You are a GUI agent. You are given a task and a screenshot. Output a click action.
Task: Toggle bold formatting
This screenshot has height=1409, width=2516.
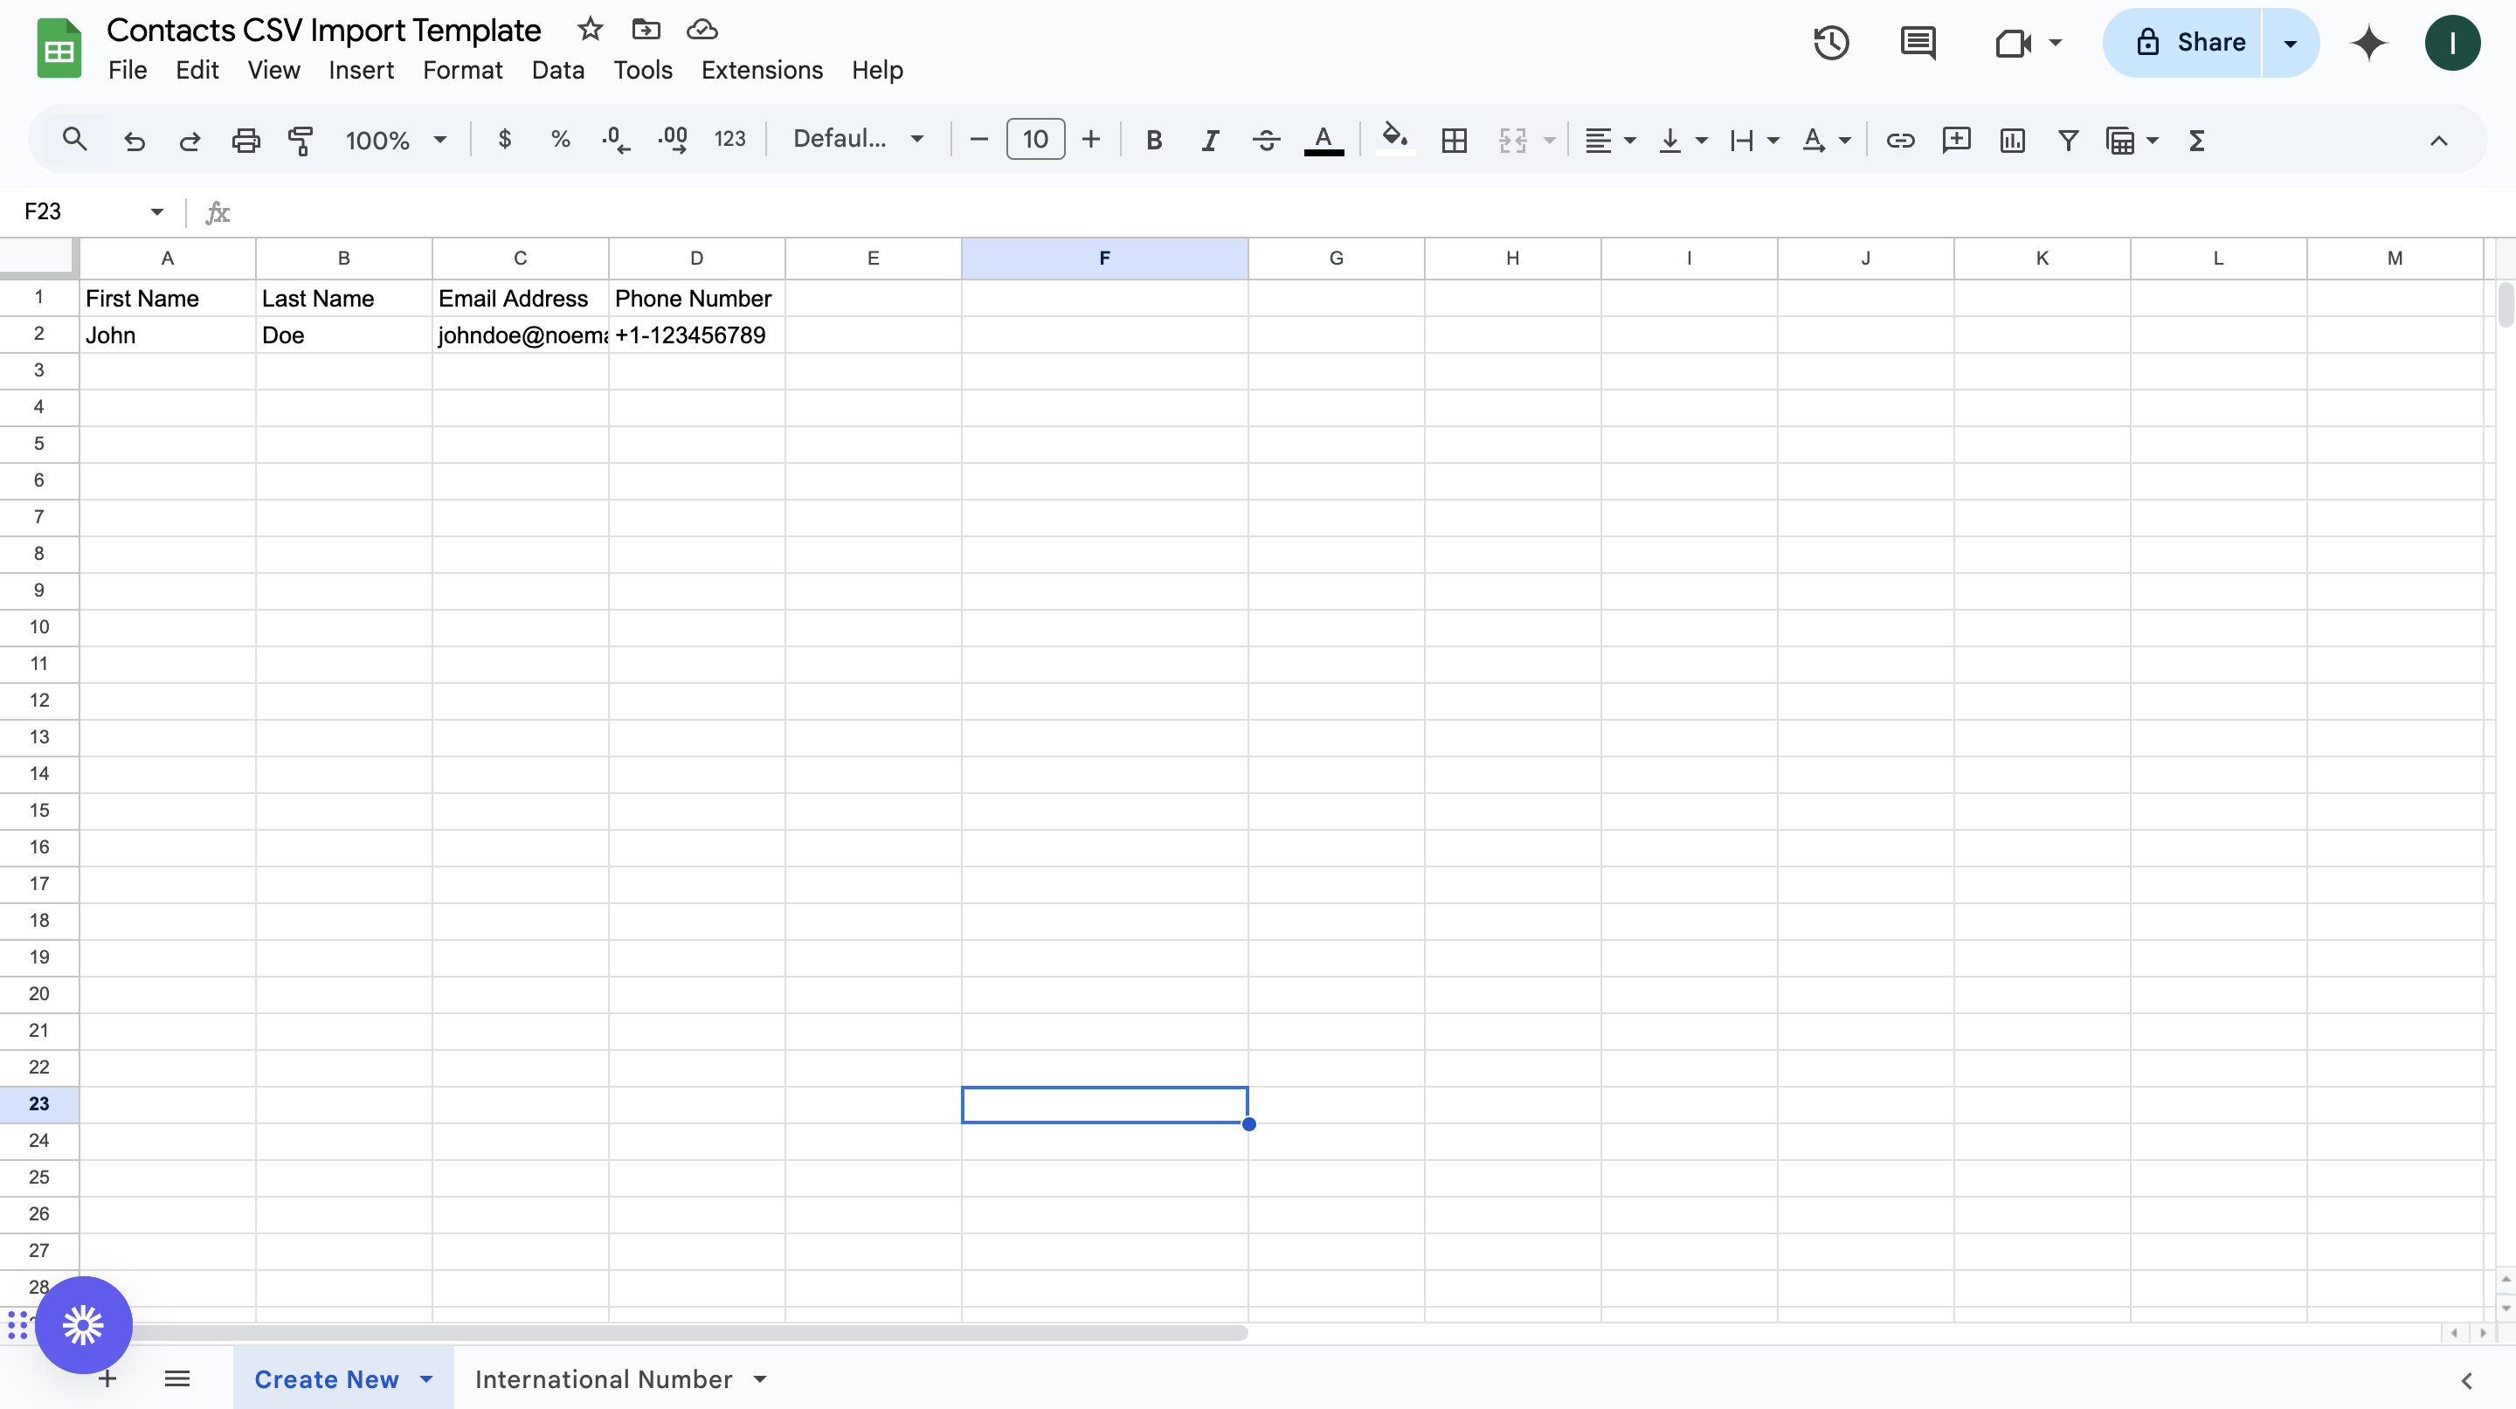coord(1153,141)
